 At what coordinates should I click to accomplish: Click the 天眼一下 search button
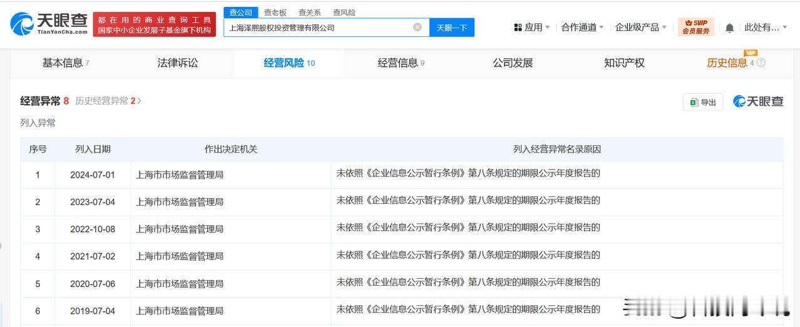(452, 28)
